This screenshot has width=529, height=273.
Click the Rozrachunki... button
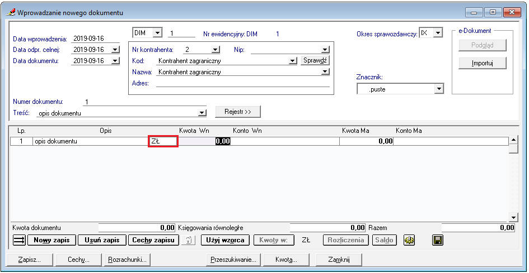128,260
